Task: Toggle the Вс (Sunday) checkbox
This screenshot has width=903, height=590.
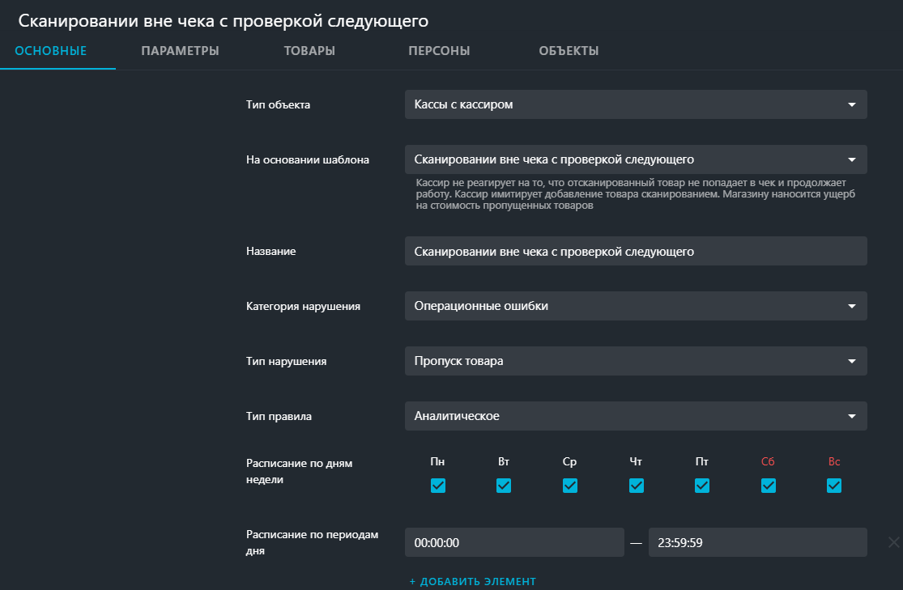Action: pos(834,486)
